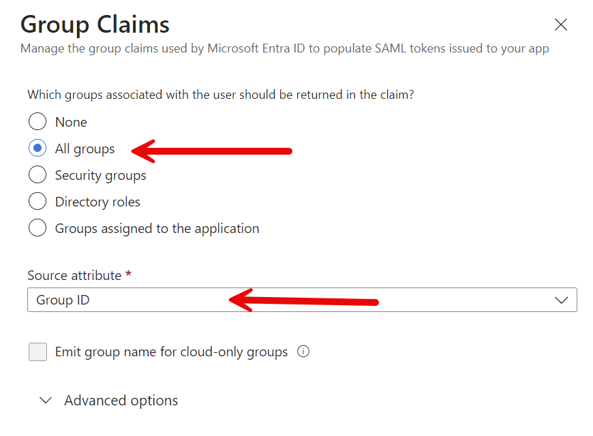
Task: Click the Group ID value text
Action: point(62,300)
